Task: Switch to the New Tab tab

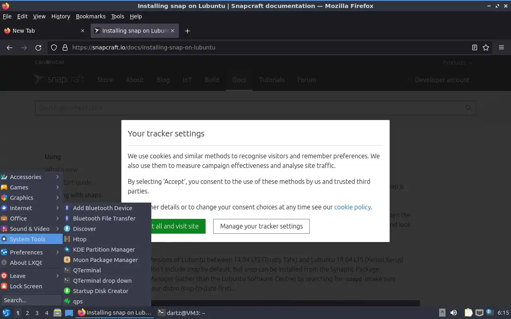Action: (44, 31)
